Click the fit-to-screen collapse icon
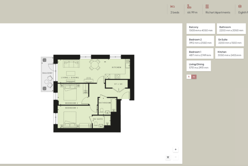The image size is (248, 166). [x=168, y=157]
